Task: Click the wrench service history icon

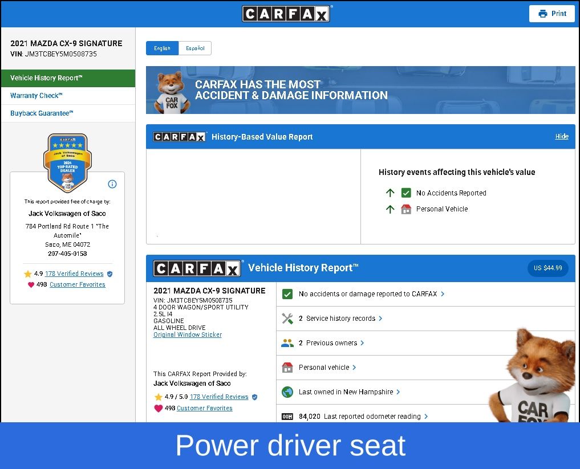Action: (287, 319)
